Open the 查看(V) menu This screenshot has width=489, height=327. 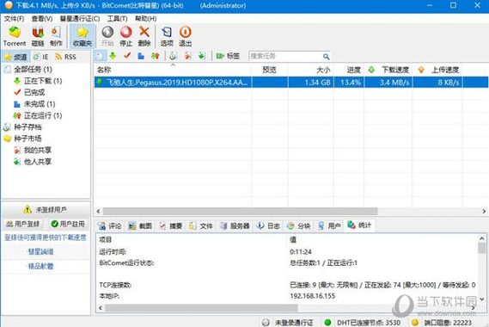[x=42, y=18]
